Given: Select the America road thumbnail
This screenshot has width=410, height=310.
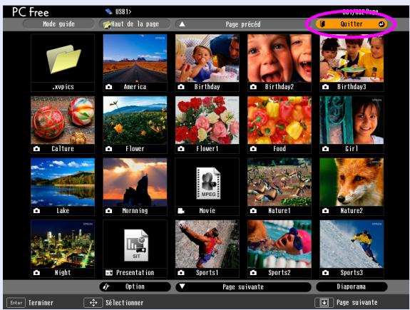Looking at the screenshot, I should [x=135, y=58].
